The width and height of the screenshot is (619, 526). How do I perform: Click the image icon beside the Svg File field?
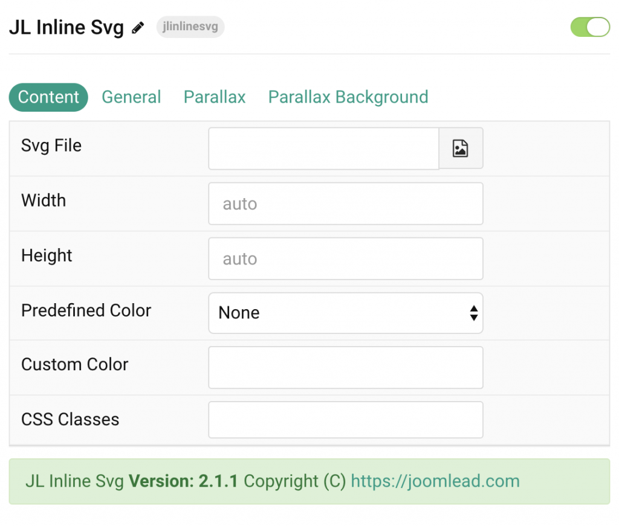pos(461,148)
